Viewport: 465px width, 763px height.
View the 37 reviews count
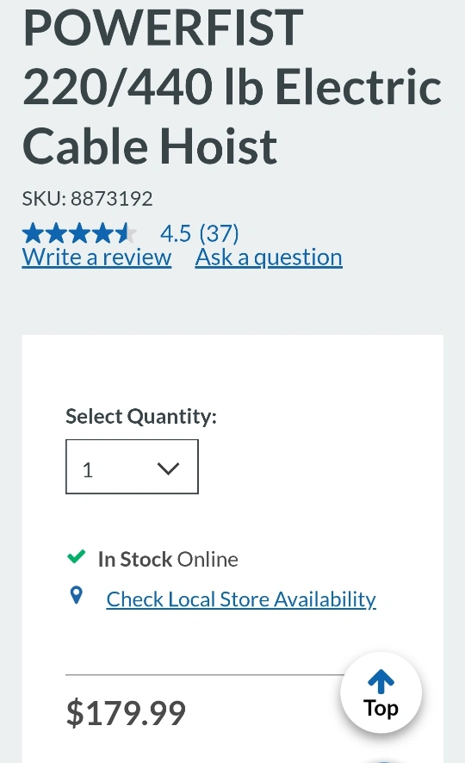tap(220, 233)
